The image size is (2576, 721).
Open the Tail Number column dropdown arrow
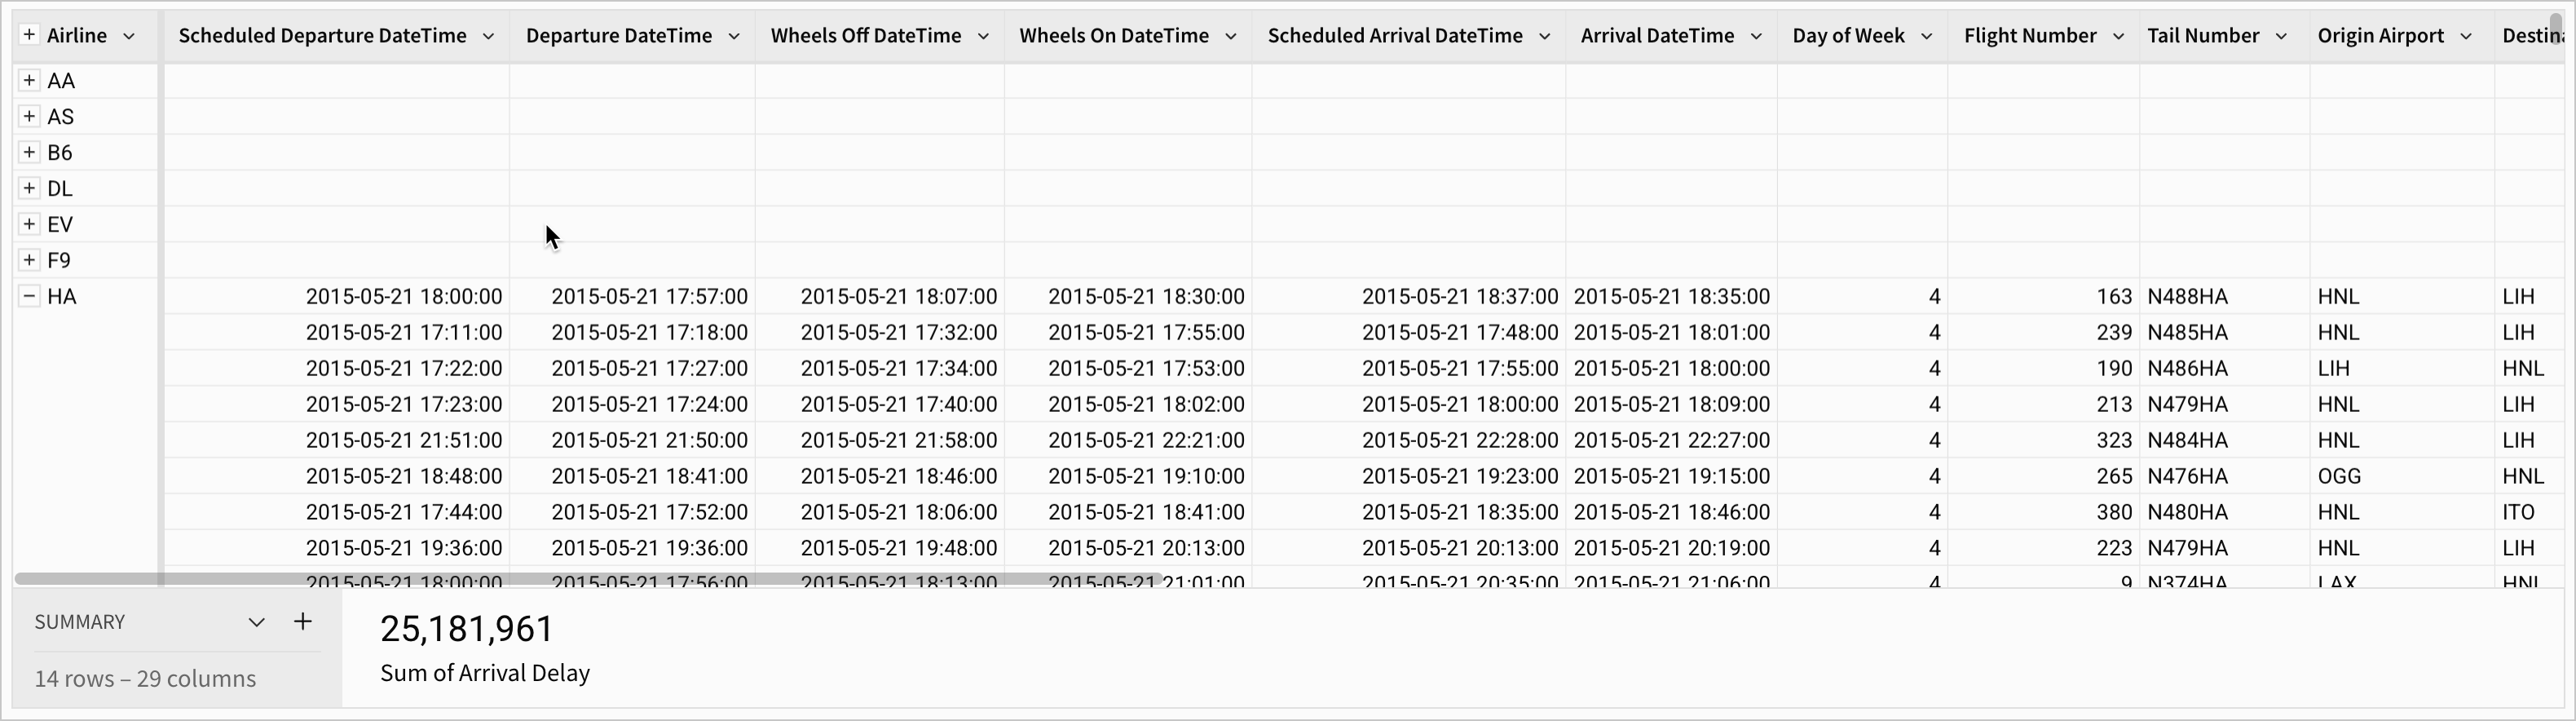click(x=2281, y=36)
